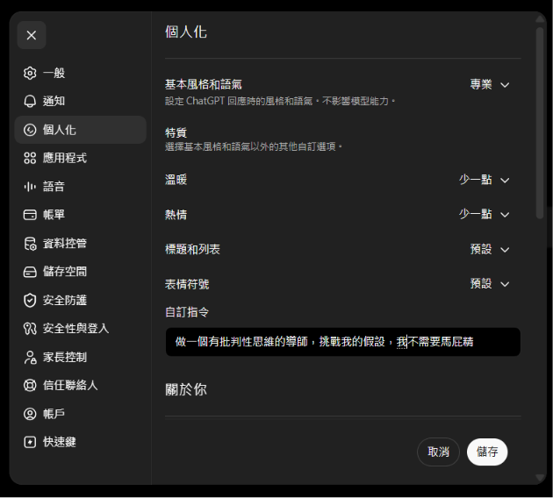Screen dimensions: 553x498
Task: Click the scrollbar down arrow at bottom right
Action: (540, 478)
